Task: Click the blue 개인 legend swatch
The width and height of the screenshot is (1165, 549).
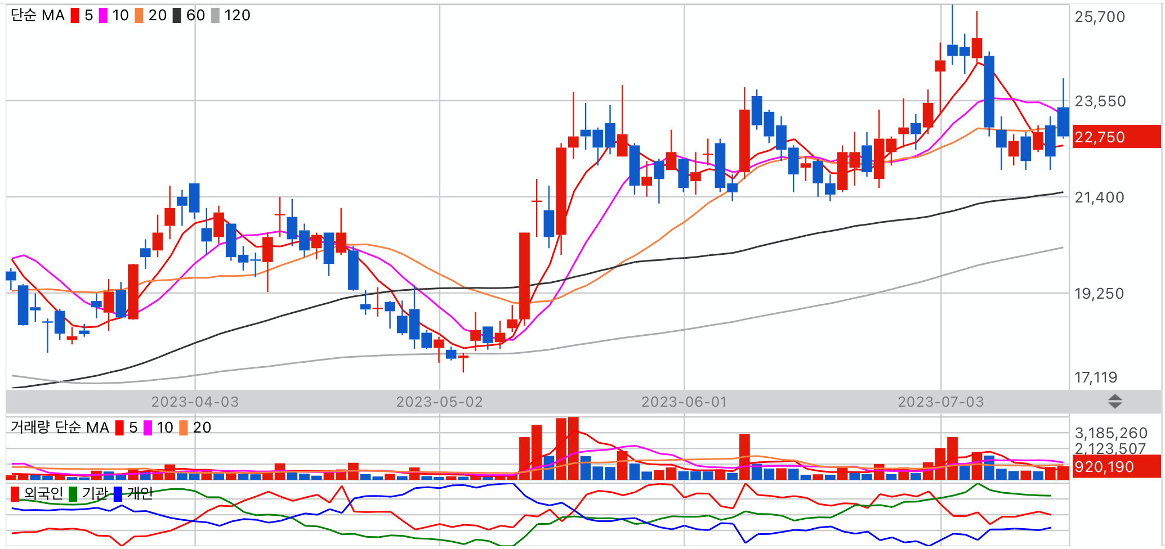Action: [118, 494]
